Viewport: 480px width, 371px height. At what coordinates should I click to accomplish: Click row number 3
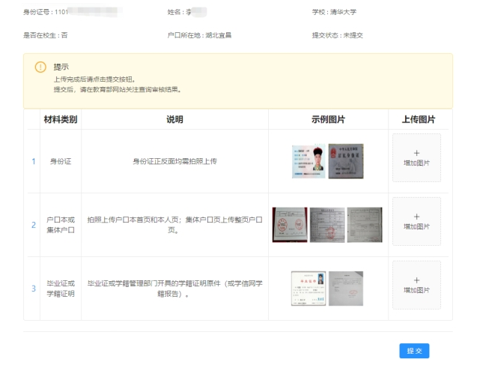point(34,289)
